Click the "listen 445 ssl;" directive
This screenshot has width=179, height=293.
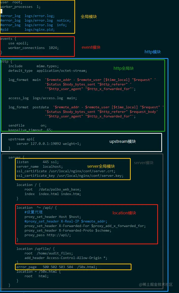[x=37, y=162]
